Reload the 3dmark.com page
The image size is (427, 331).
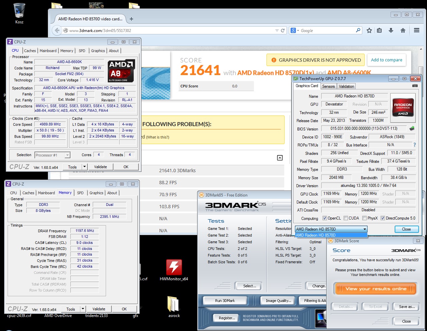(283, 30)
